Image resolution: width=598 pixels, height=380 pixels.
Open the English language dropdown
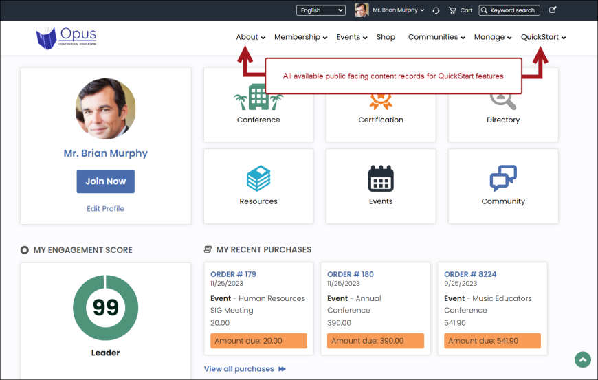point(321,10)
